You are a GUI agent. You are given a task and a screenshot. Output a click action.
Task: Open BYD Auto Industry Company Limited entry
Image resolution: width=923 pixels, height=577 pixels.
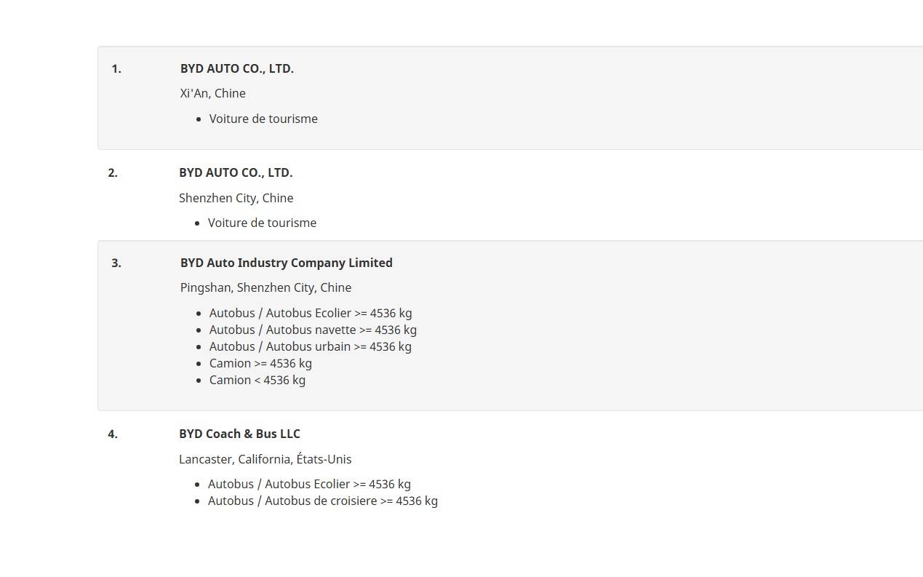tap(286, 263)
